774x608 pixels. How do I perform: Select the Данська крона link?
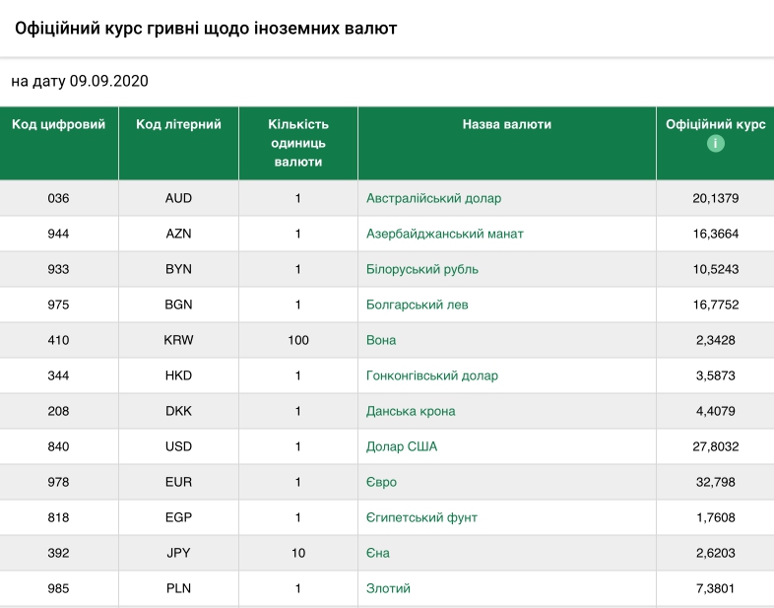click(x=411, y=411)
